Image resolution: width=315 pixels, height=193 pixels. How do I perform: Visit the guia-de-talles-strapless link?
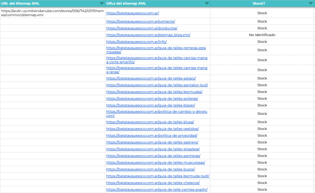point(153,149)
